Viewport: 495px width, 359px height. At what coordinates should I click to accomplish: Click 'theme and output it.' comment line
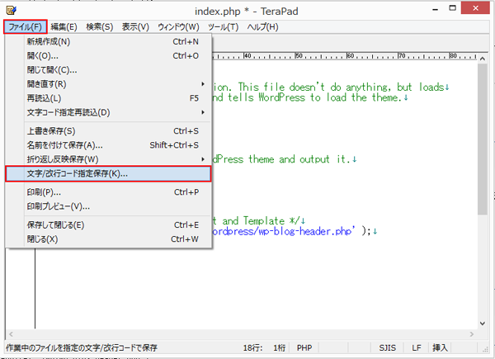(x=299, y=159)
